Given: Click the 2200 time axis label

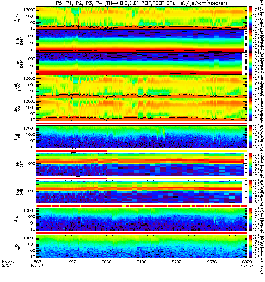Looking at the screenshot, I should click(177, 262).
